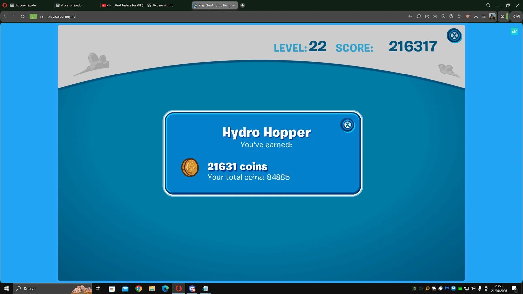
Task: Click the microphone tray icon
Action: tap(480, 289)
